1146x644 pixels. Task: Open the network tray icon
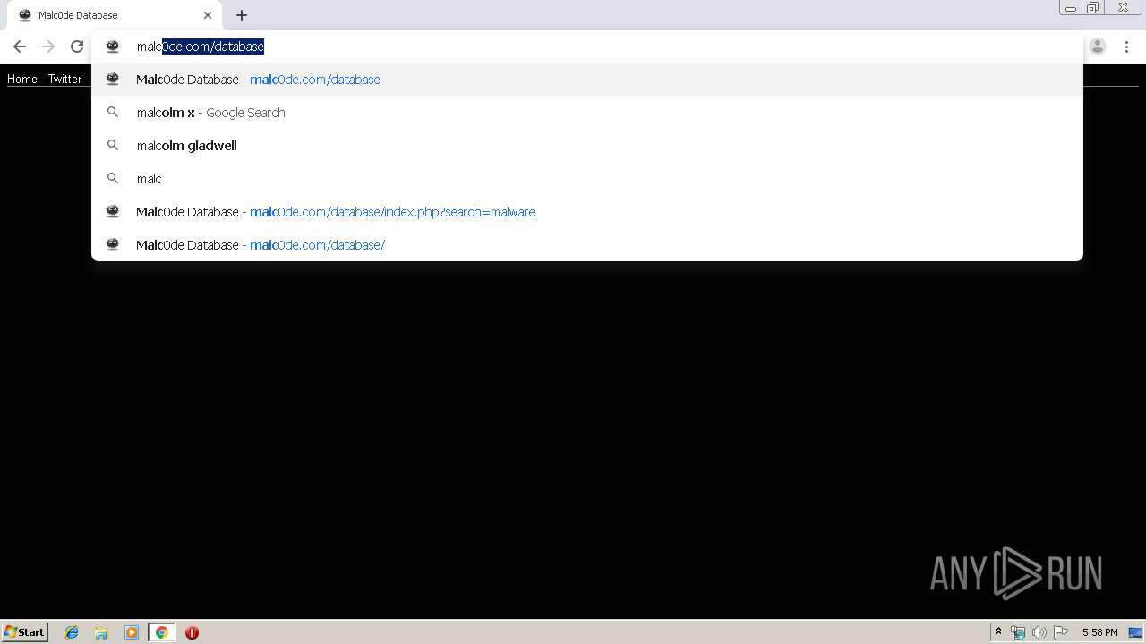tap(1018, 632)
